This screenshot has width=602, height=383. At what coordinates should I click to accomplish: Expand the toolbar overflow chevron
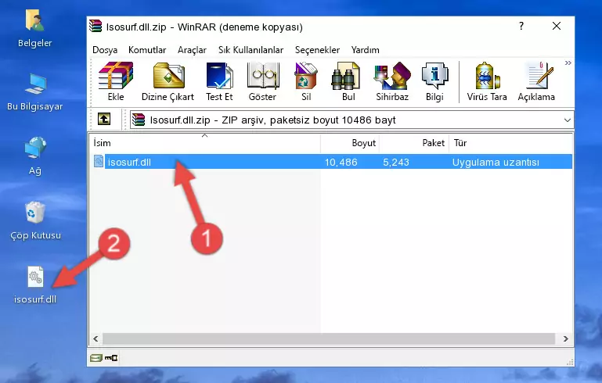(568, 63)
